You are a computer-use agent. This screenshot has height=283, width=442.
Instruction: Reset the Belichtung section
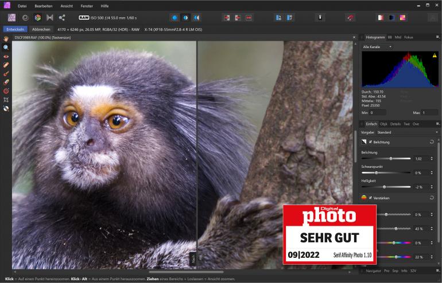(432, 141)
